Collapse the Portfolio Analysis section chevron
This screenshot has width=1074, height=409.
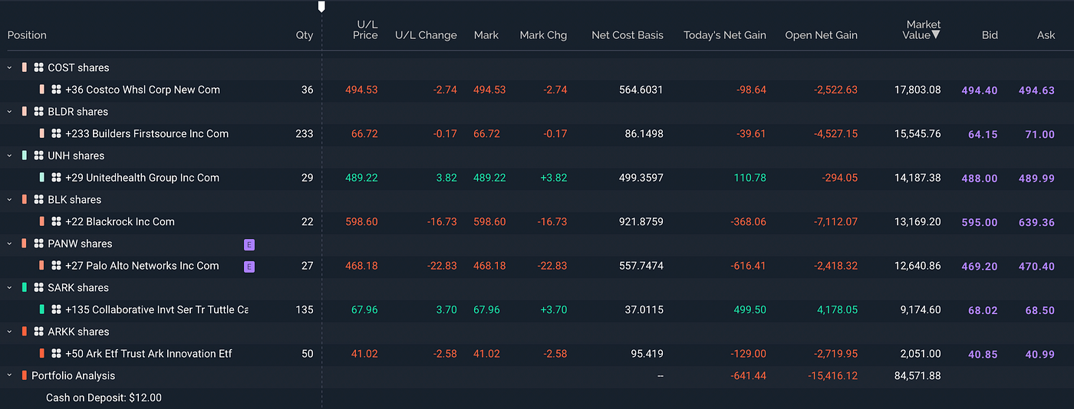10,375
